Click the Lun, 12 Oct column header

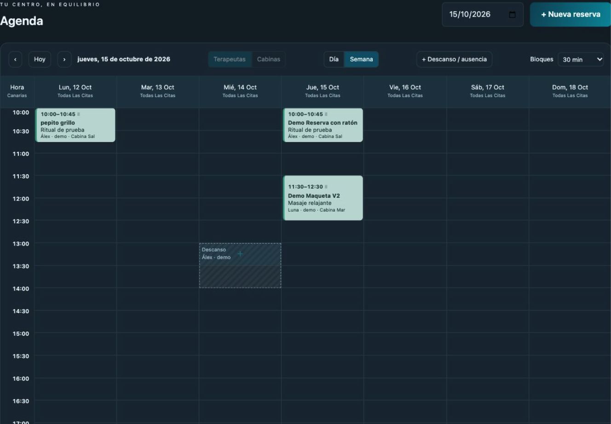[75, 91]
